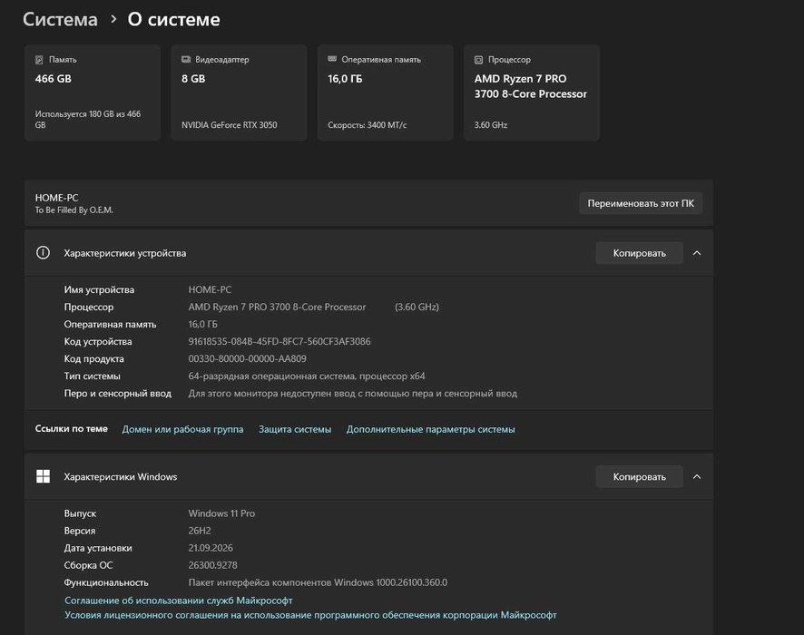Click the edition value Windows 11 Pro

coord(221,513)
